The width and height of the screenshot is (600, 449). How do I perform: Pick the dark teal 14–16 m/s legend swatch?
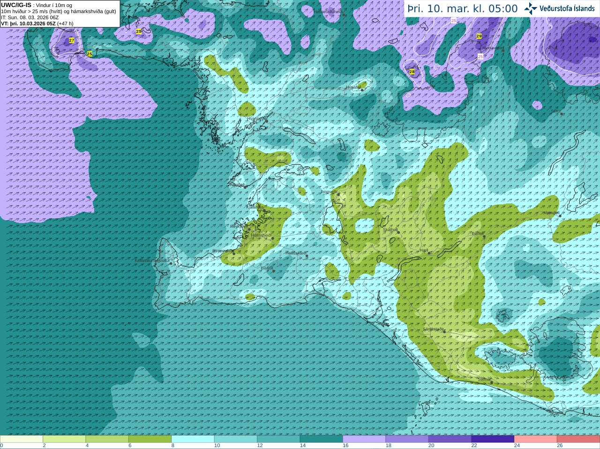pos(321,439)
